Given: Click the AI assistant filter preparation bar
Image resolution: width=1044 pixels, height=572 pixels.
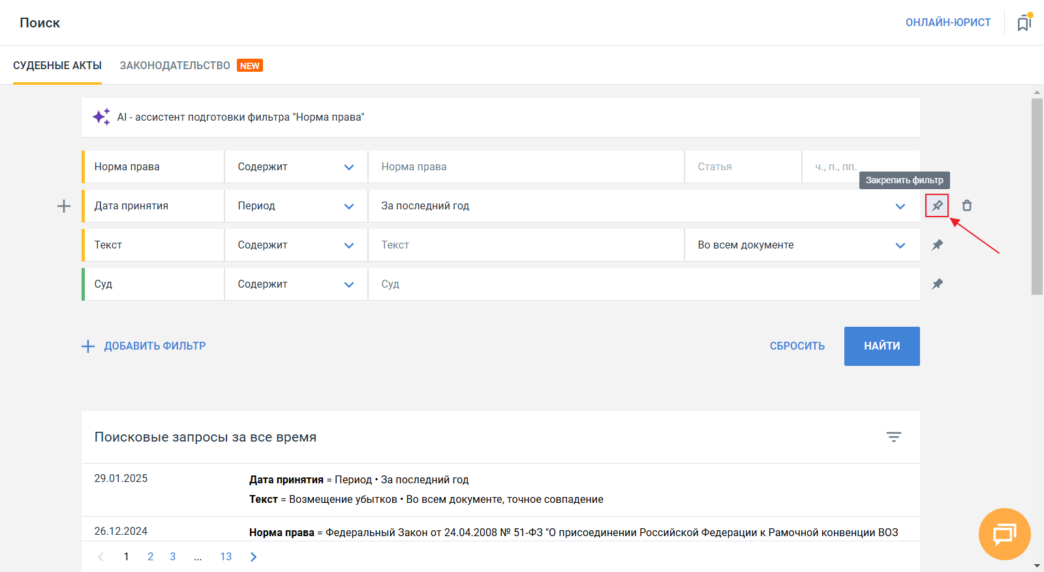Looking at the screenshot, I should click(x=500, y=117).
